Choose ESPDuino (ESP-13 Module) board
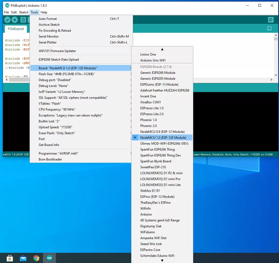 click(x=162, y=85)
